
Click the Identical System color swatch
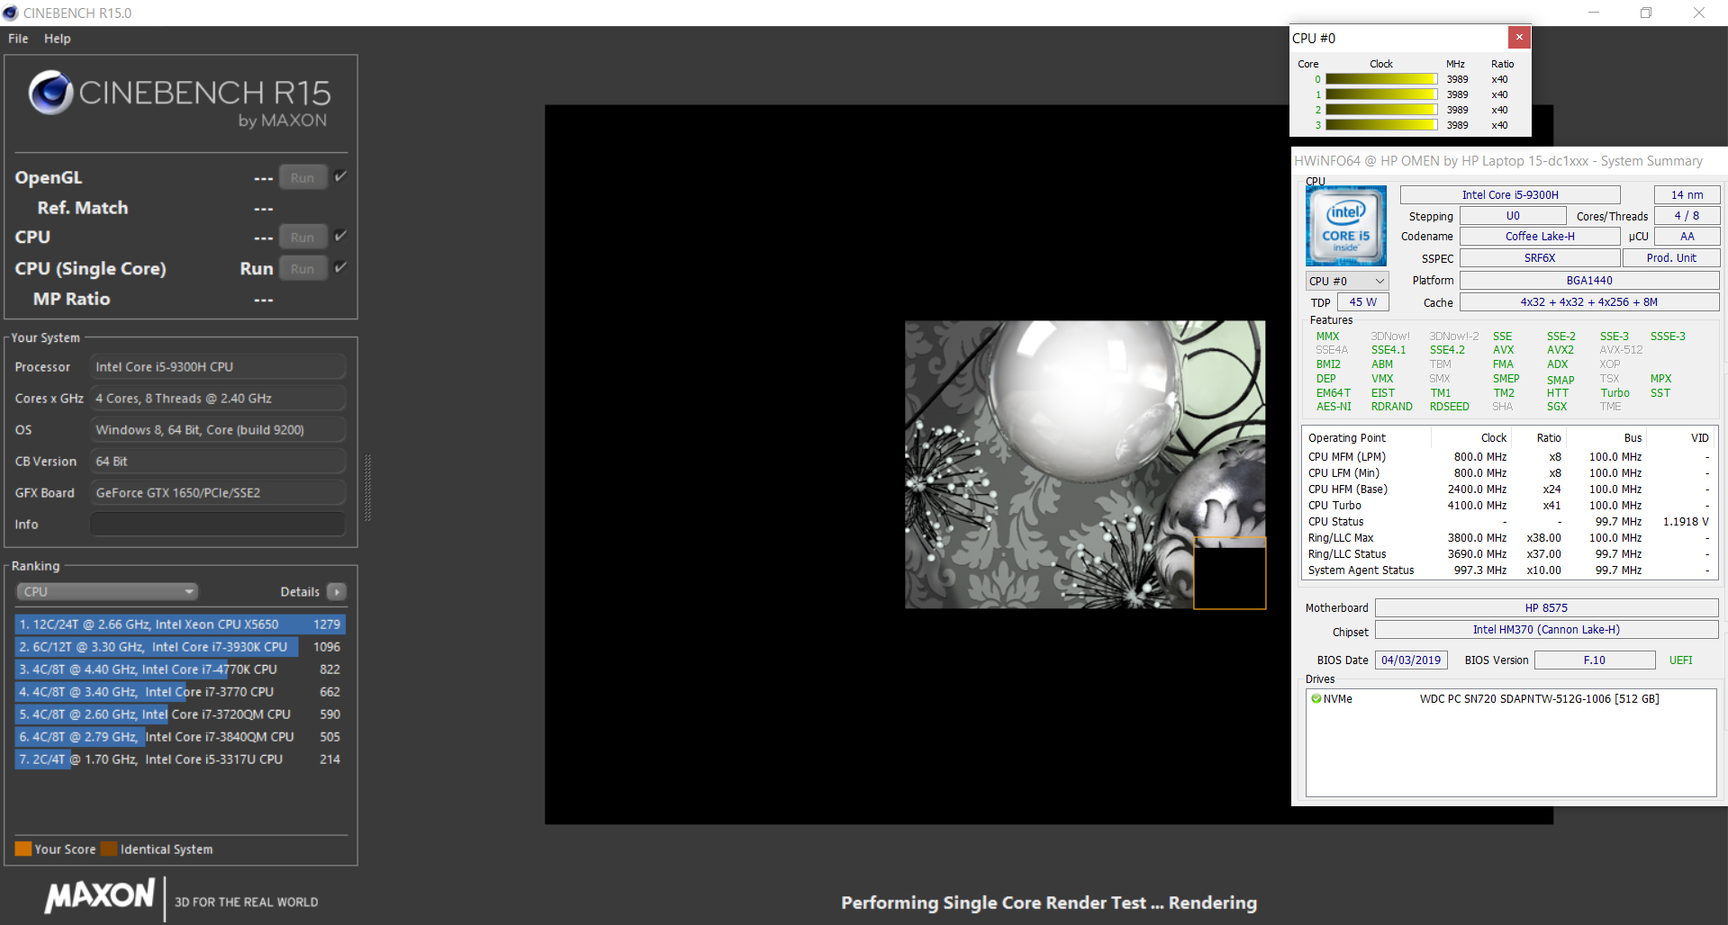109,849
